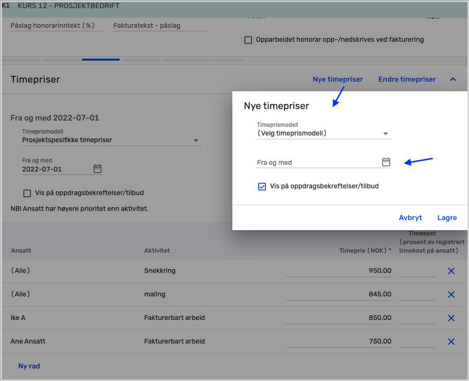Delete the maling price row

[451, 295]
